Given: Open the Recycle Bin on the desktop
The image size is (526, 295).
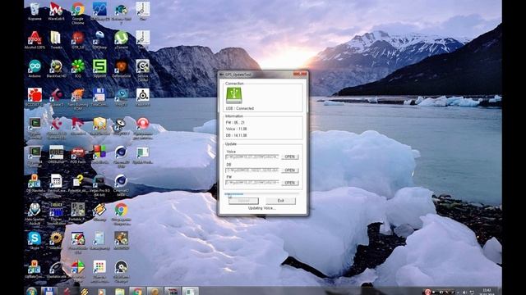Looking at the screenshot, I should coord(35,11).
